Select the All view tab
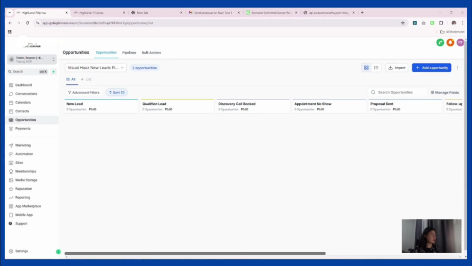 pyautogui.click(x=71, y=79)
